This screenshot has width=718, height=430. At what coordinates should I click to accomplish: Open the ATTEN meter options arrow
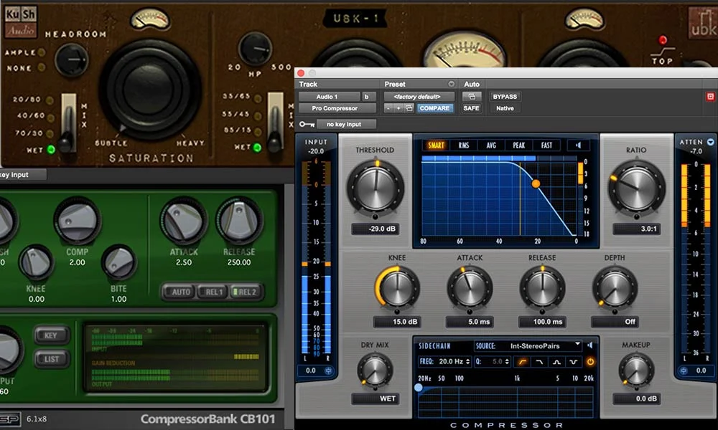(710, 142)
